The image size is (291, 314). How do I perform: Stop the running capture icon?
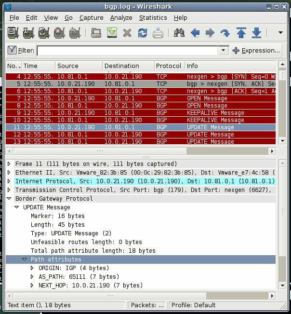(x=59, y=33)
